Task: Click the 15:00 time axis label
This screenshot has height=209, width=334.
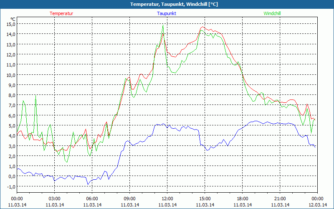Action: click(x=205, y=199)
